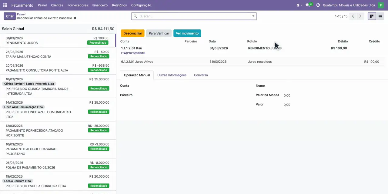Select the TARIFA MANUTENCAO CONTA statement line
This screenshot has height=194, width=388.
point(58,54)
